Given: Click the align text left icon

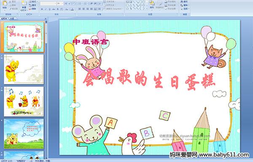Looking at the screenshot, I should click(x=80, y=9).
